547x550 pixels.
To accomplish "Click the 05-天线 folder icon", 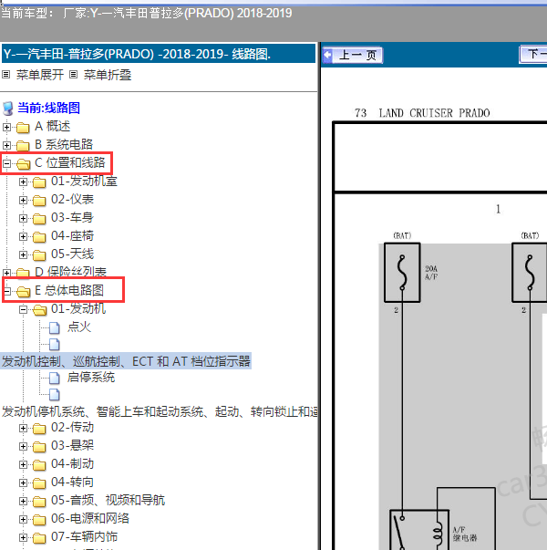I will click(x=39, y=255).
